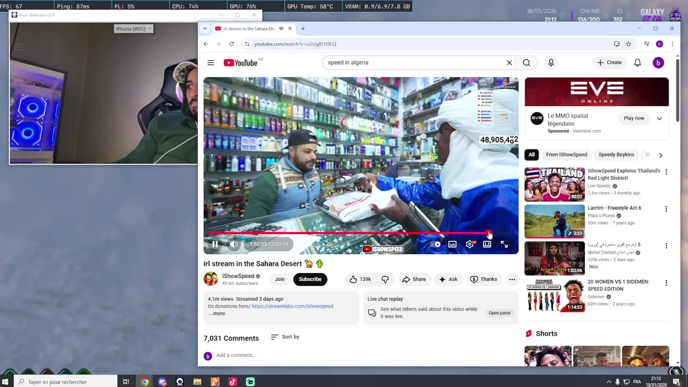Screen dimensions: 688x387
Task: Expand description with '...more'
Action: point(217,313)
